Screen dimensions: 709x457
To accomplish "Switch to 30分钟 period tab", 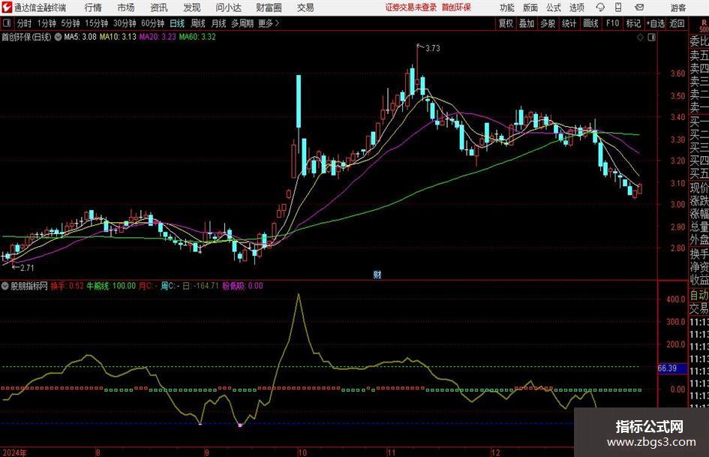I will [125, 23].
